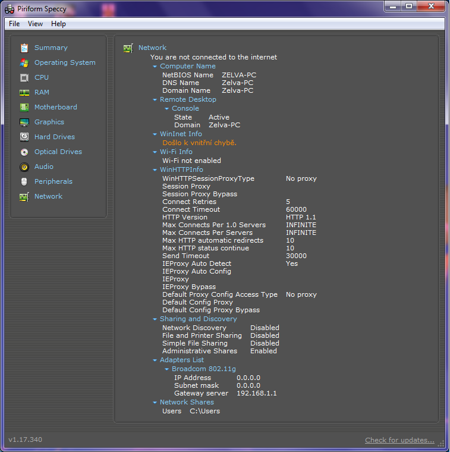The width and height of the screenshot is (450, 452).
Task: Click the Console State Active value
Action: tap(219, 117)
